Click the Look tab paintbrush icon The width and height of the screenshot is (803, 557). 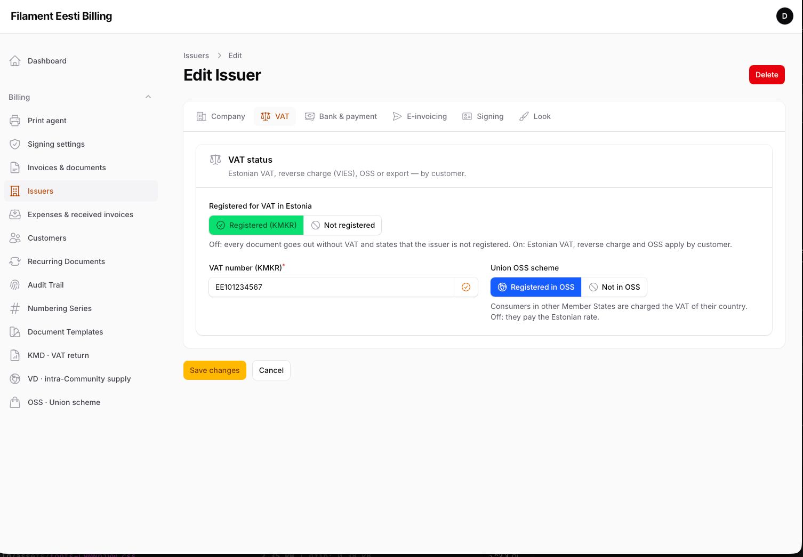point(524,116)
